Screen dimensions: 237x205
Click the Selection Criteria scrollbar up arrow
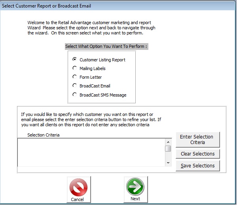click(x=168, y=142)
